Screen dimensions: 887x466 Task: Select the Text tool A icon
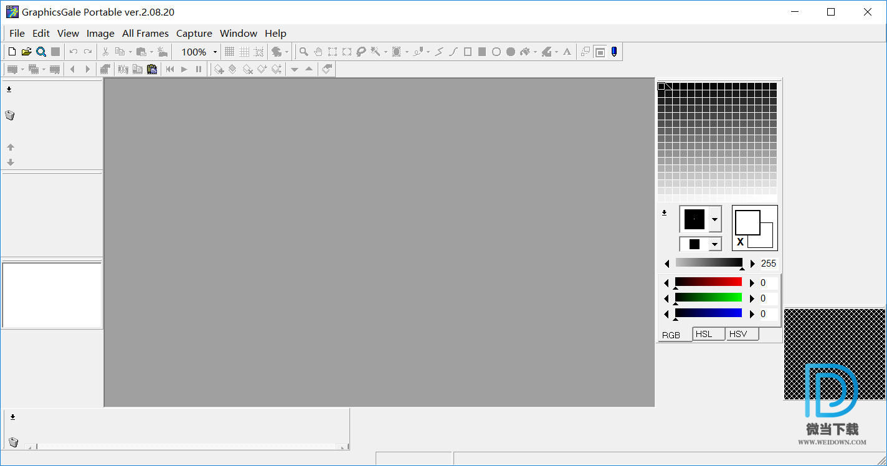coord(567,52)
